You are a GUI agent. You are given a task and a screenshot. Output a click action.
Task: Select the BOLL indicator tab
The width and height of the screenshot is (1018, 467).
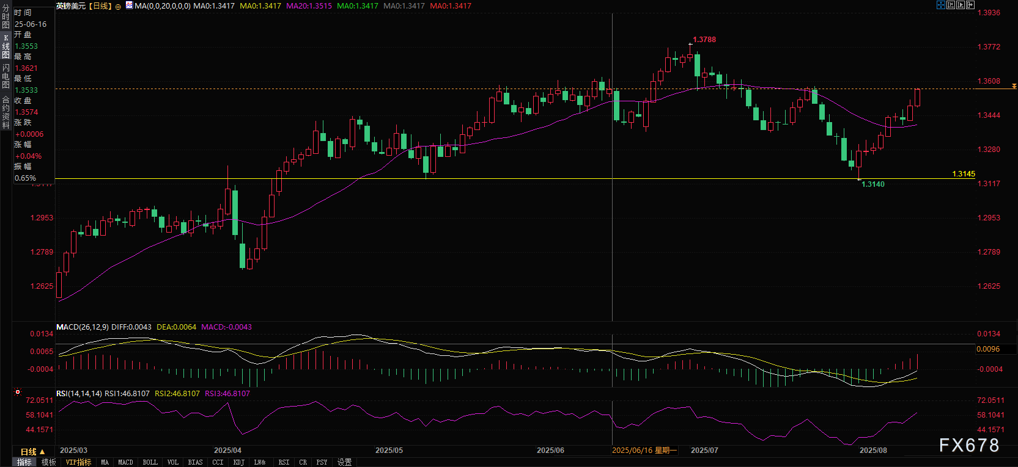tap(150, 462)
